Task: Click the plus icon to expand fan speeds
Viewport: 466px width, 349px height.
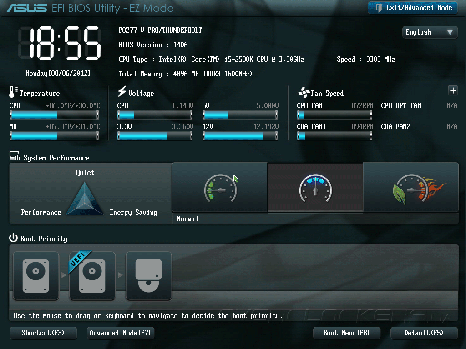Action: [x=453, y=90]
